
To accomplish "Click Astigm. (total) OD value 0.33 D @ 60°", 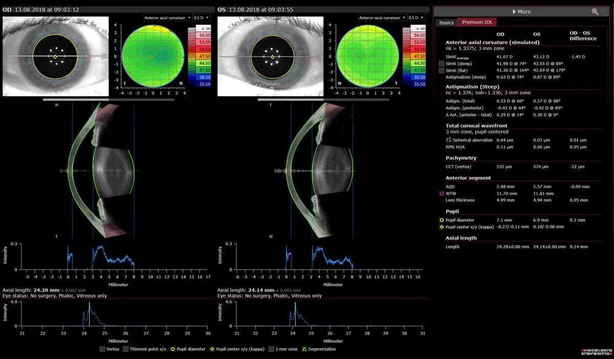I will point(510,101).
